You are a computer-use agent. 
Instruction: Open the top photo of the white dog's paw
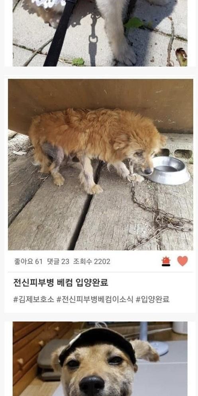point(100,33)
